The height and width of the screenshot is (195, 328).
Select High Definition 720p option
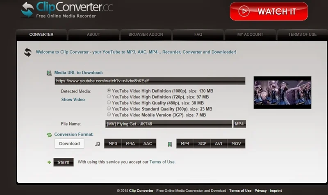[x=109, y=96]
